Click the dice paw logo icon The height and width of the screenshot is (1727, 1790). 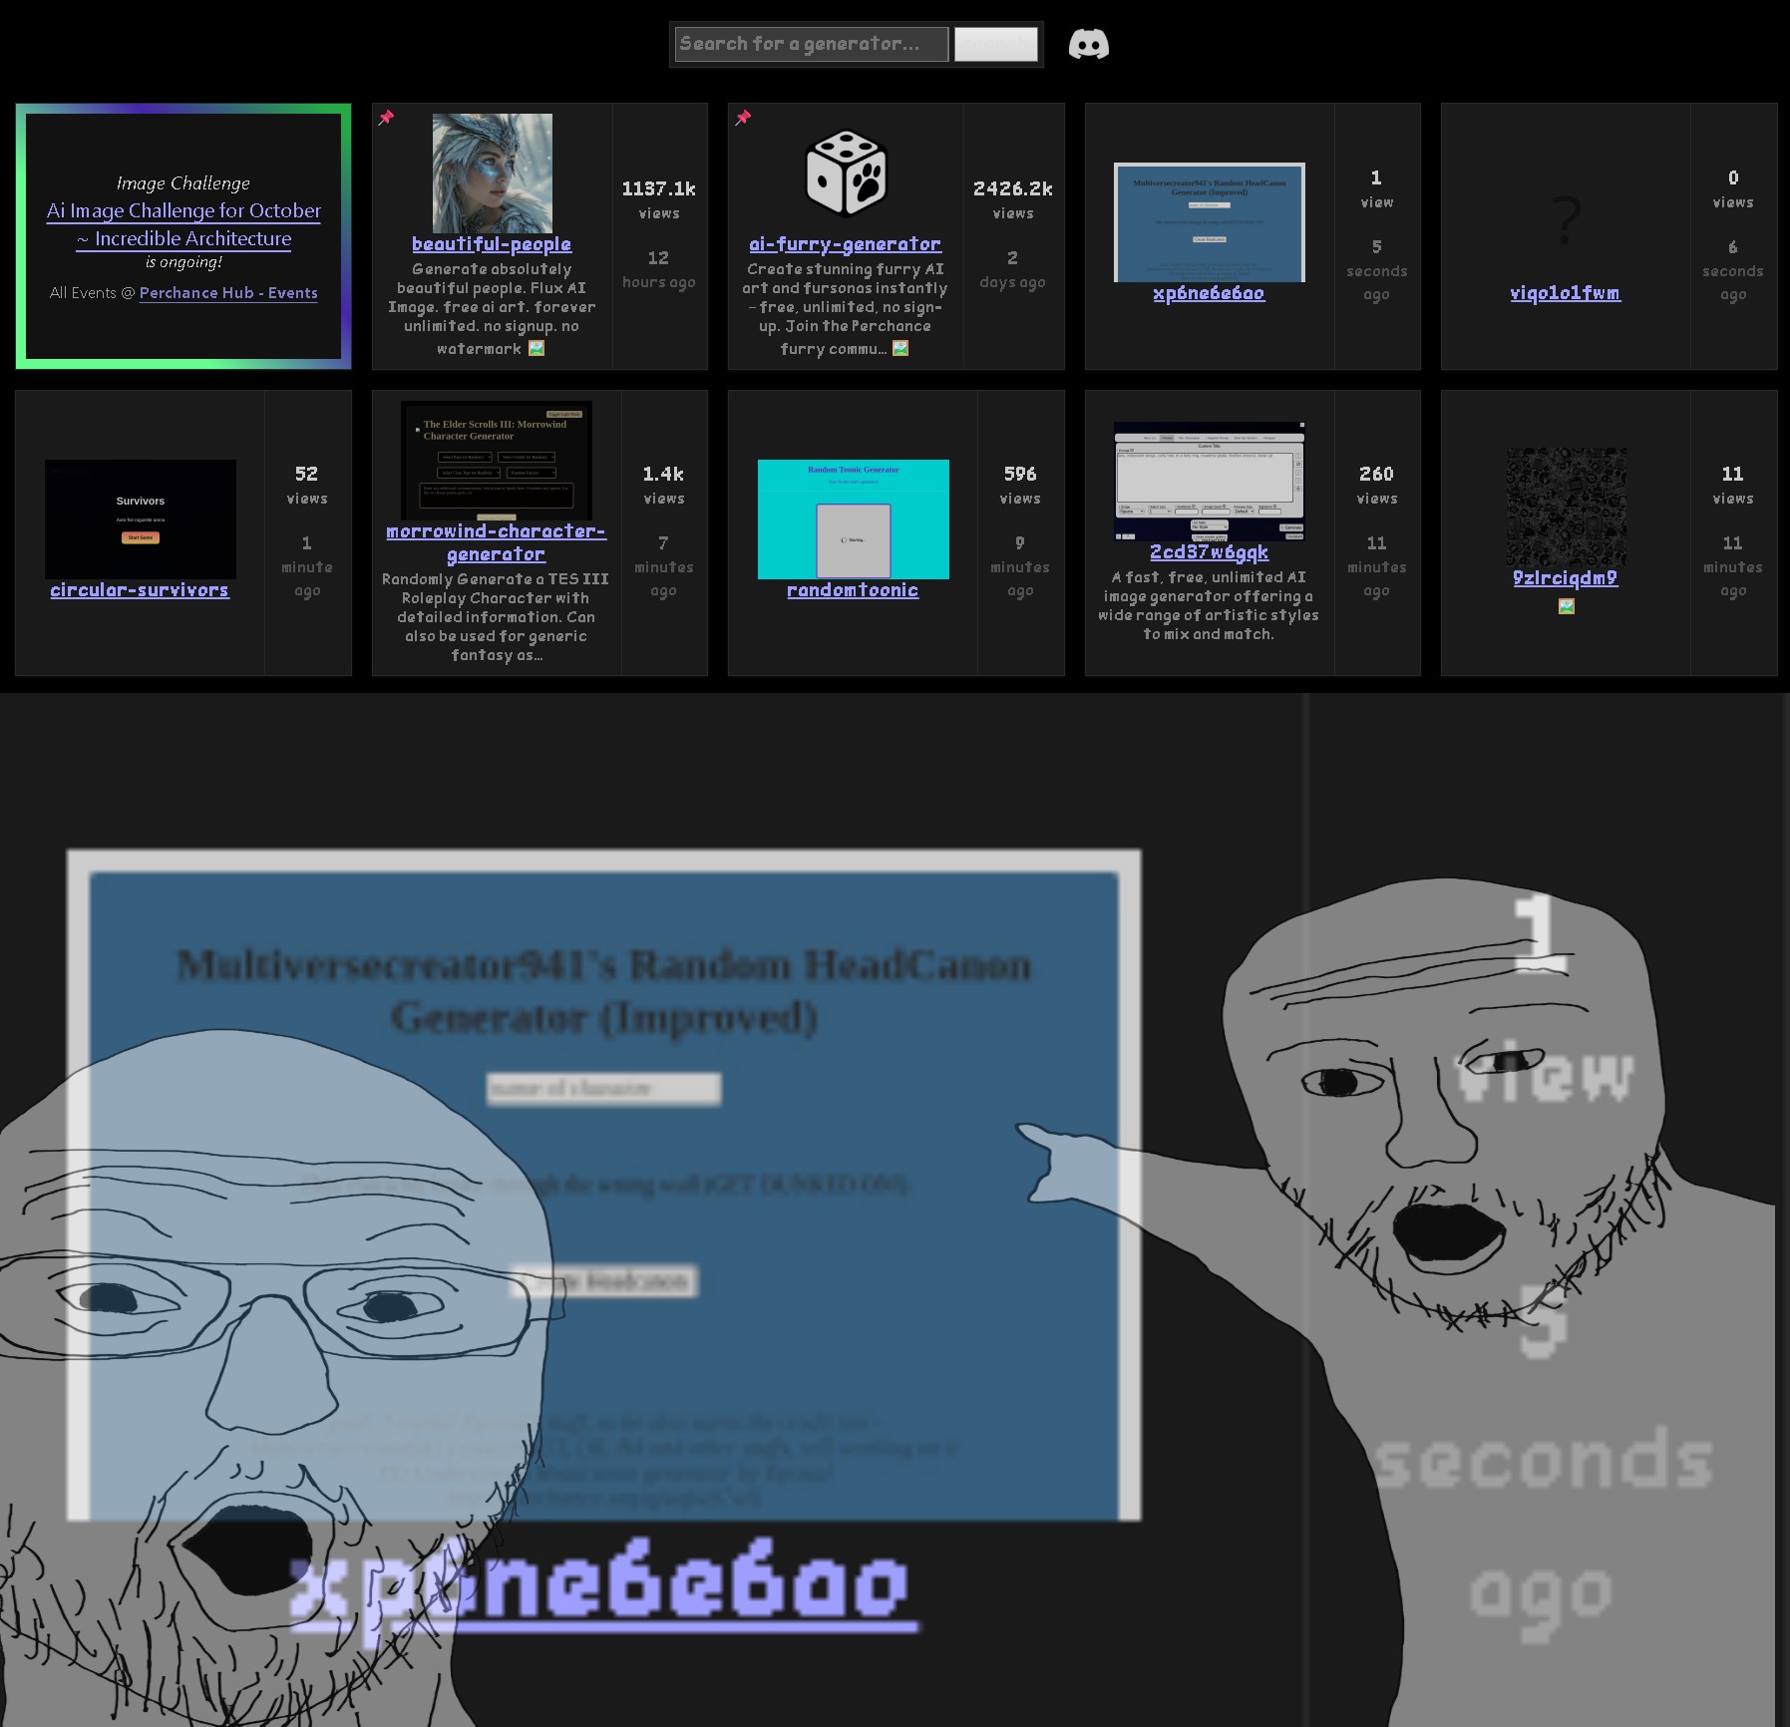[x=846, y=173]
